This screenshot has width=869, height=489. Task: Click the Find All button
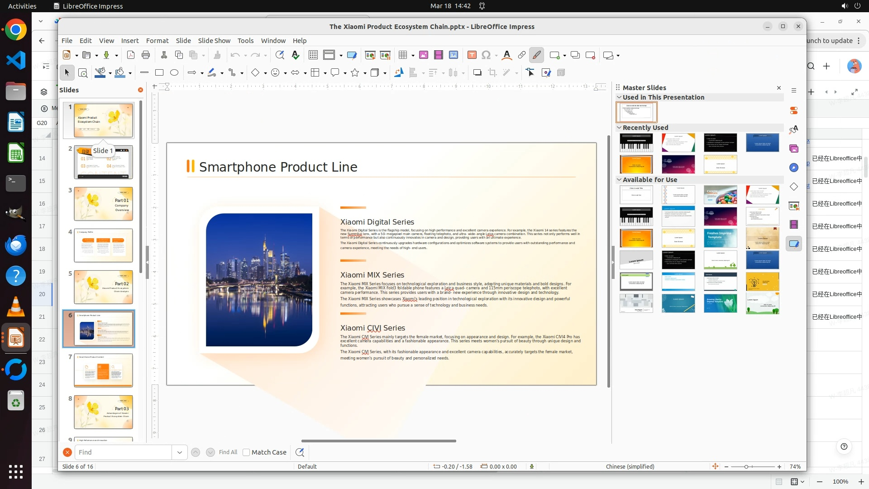point(228,452)
